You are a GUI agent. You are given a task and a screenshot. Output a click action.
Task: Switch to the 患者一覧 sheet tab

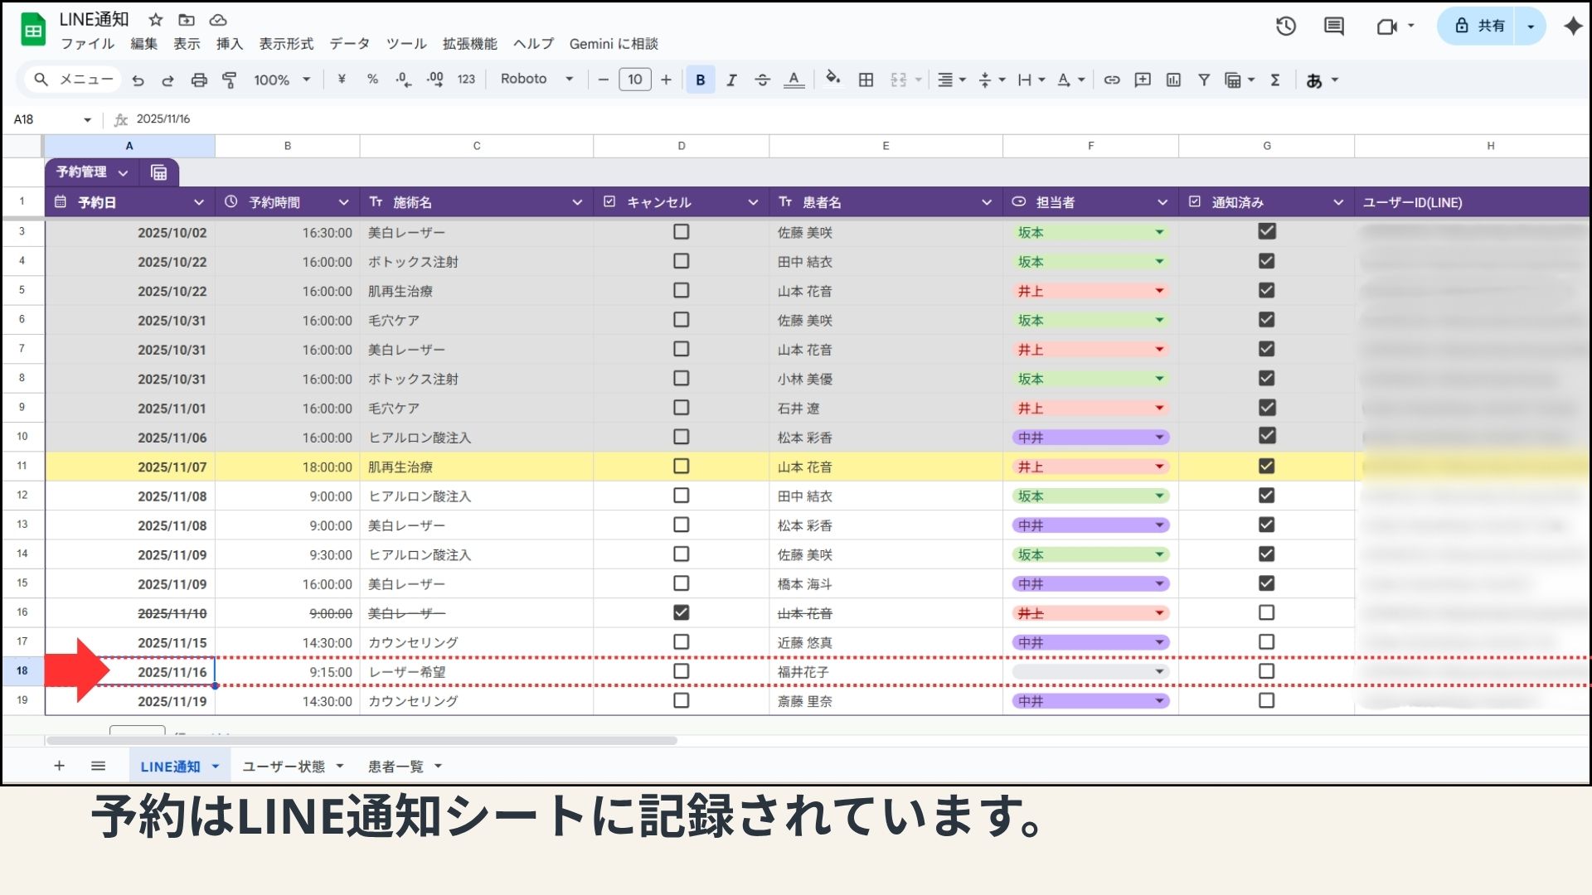tap(396, 767)
